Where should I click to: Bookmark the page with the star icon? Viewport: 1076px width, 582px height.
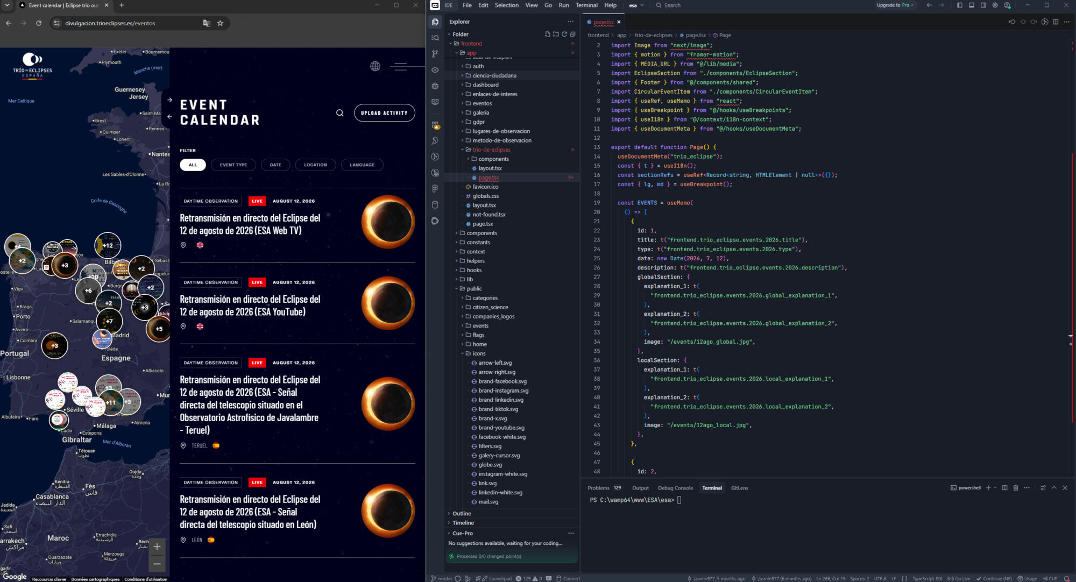[220, 23]
